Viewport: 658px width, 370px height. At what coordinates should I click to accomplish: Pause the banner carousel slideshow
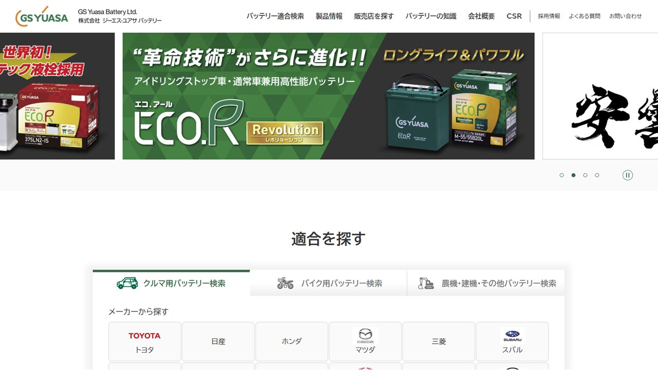[627, 175]
